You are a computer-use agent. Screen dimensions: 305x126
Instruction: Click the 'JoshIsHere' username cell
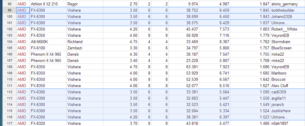pyautogui.click(x=288, y=111)
